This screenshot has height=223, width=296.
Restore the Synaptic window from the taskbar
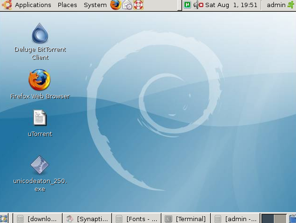pyautogui.click(x=87, y=219)
